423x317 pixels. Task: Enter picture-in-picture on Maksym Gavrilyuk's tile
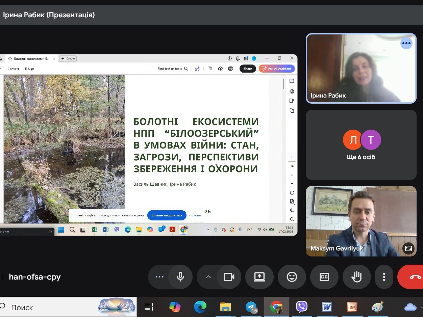pyautogui.click(x=408, y=248)
